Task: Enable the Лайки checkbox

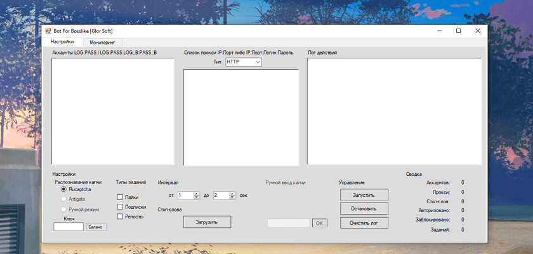Action: (x=120, y=197)
